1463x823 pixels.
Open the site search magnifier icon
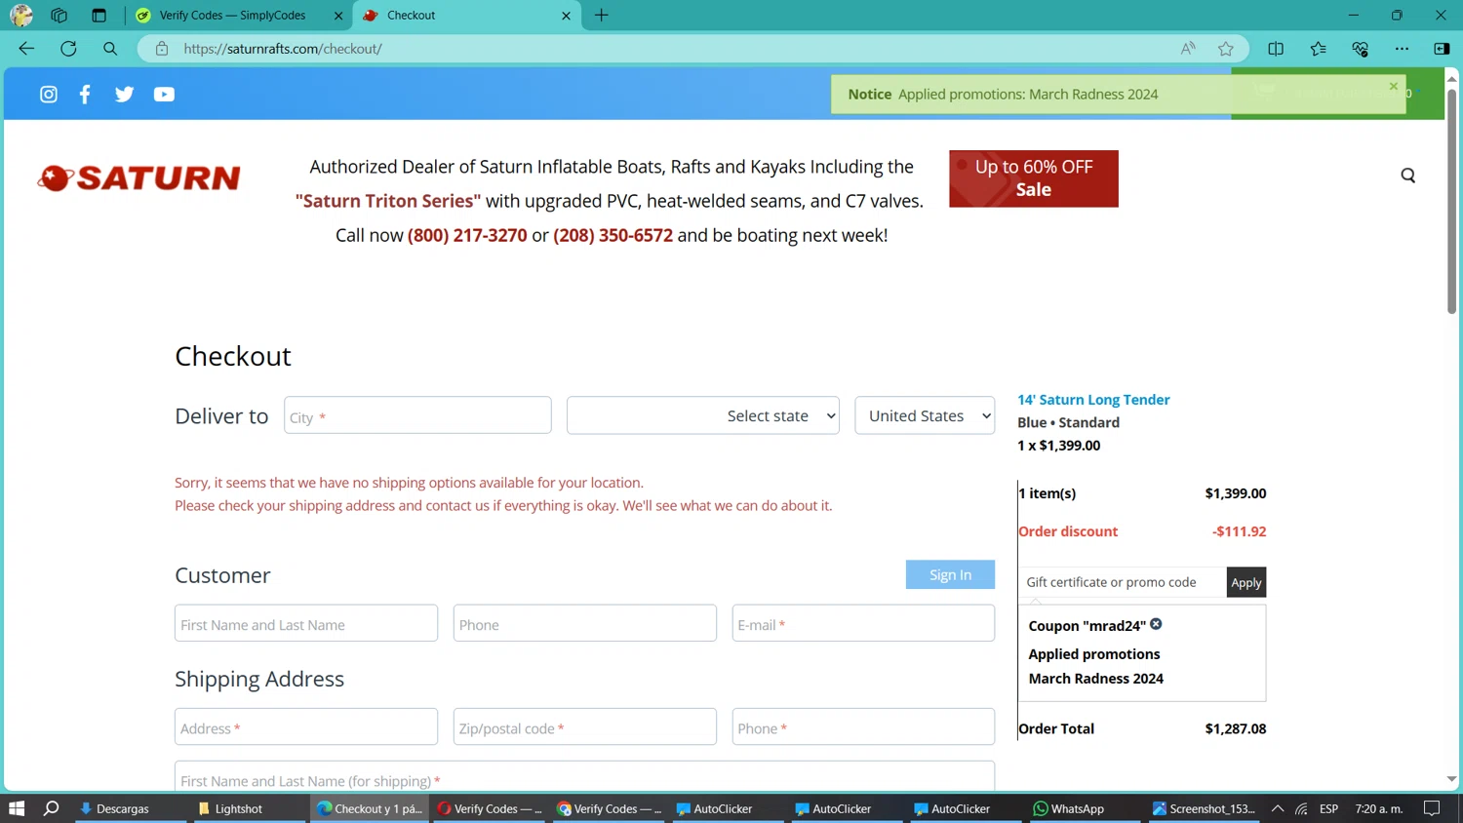(x=1407, y=176)
